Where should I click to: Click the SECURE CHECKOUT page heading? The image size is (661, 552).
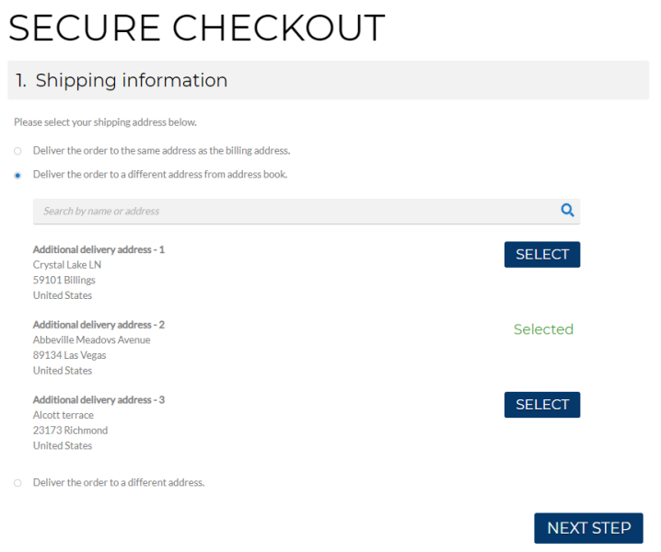click(196, 28)
